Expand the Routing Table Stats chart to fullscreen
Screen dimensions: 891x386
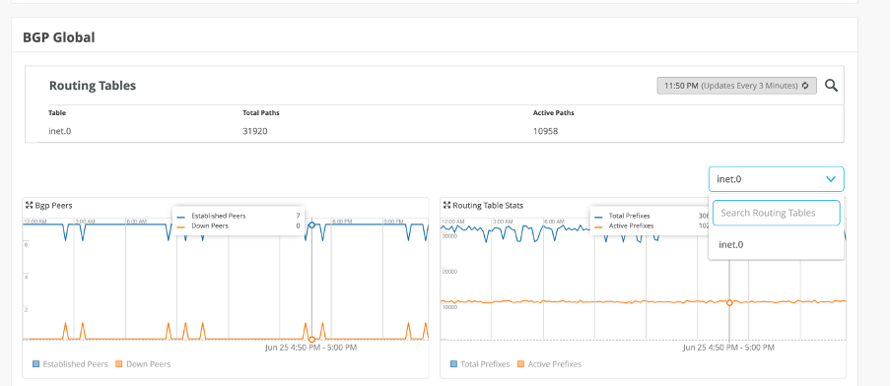click(x=446, y=205)
